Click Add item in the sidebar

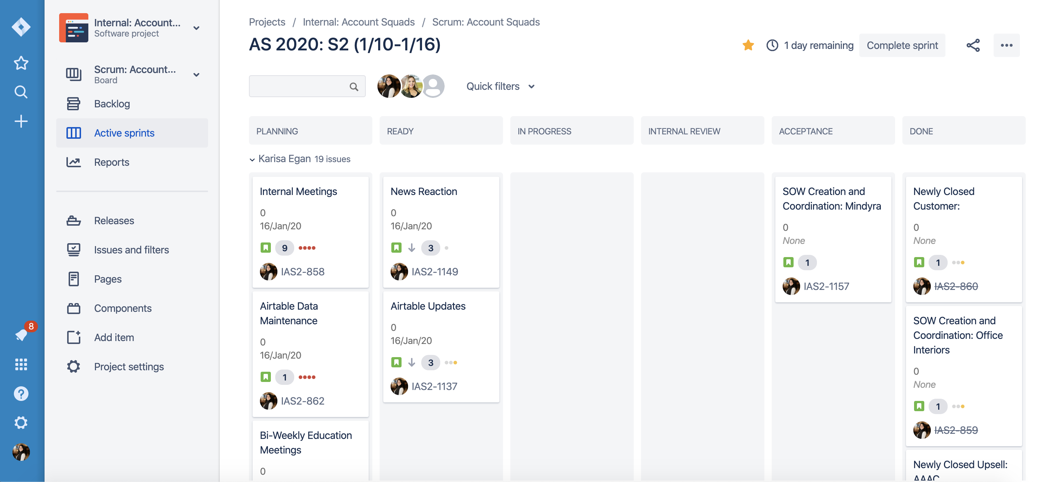tap(132, 337)
